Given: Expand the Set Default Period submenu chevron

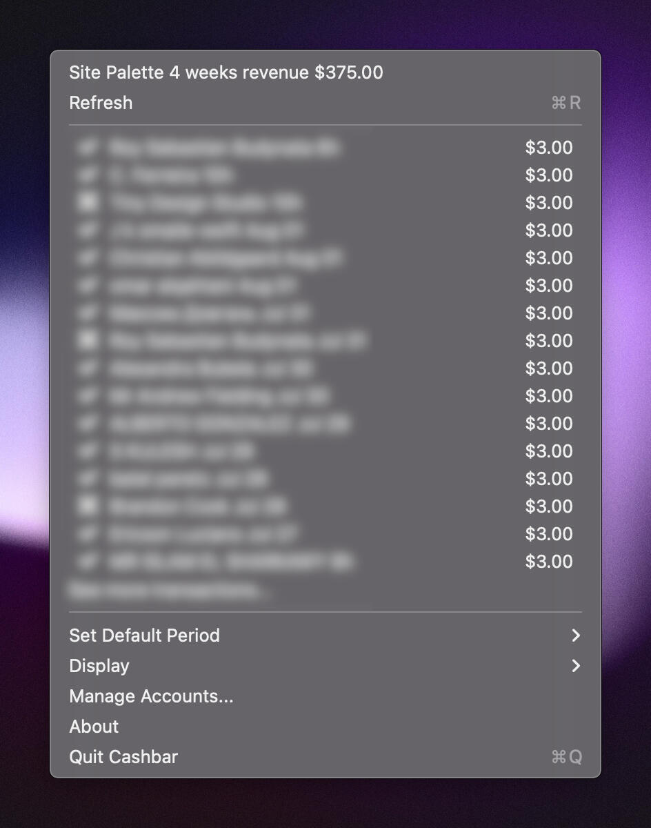Looking at the screenshot, I should 577,635.
